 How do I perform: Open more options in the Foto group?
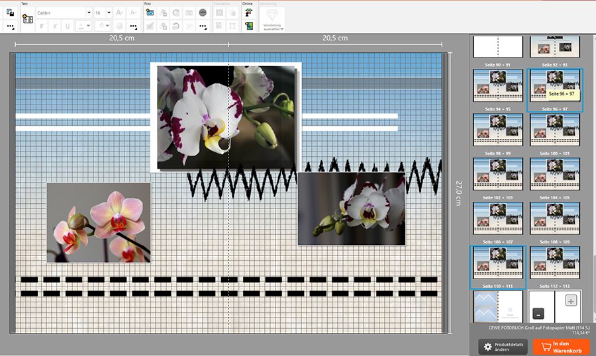pyautogui.click(x=202, y=26)
